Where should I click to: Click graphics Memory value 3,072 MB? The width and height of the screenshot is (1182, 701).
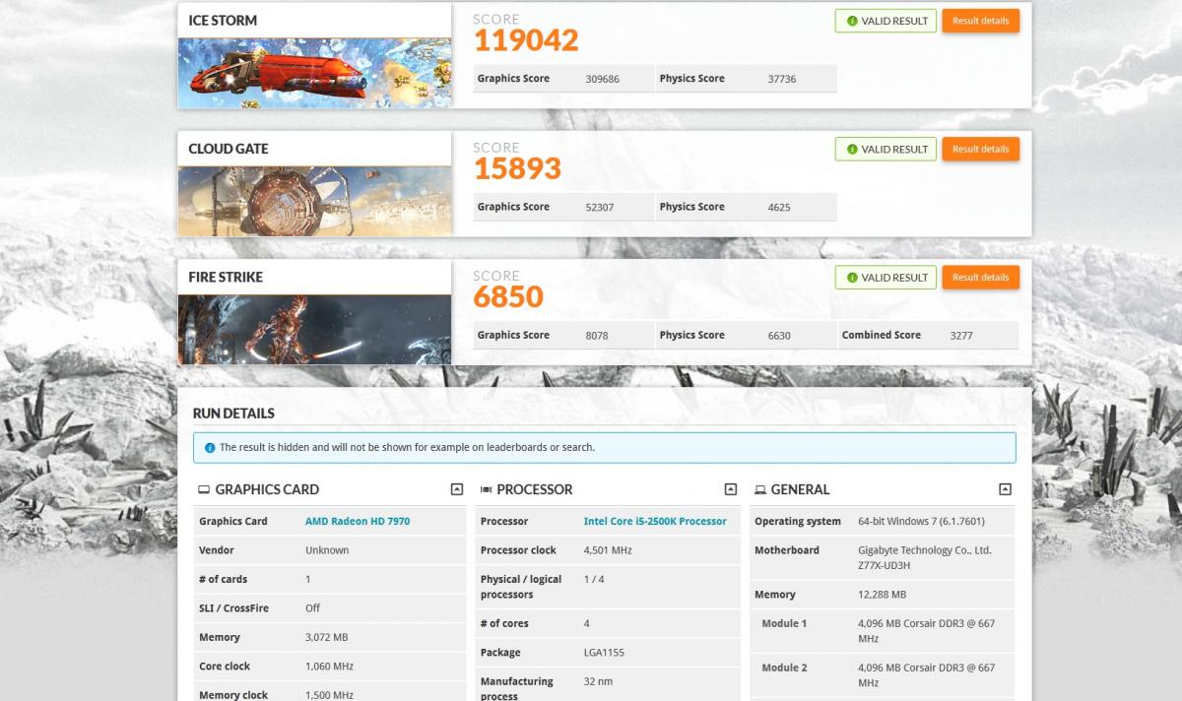coord(327,637)
